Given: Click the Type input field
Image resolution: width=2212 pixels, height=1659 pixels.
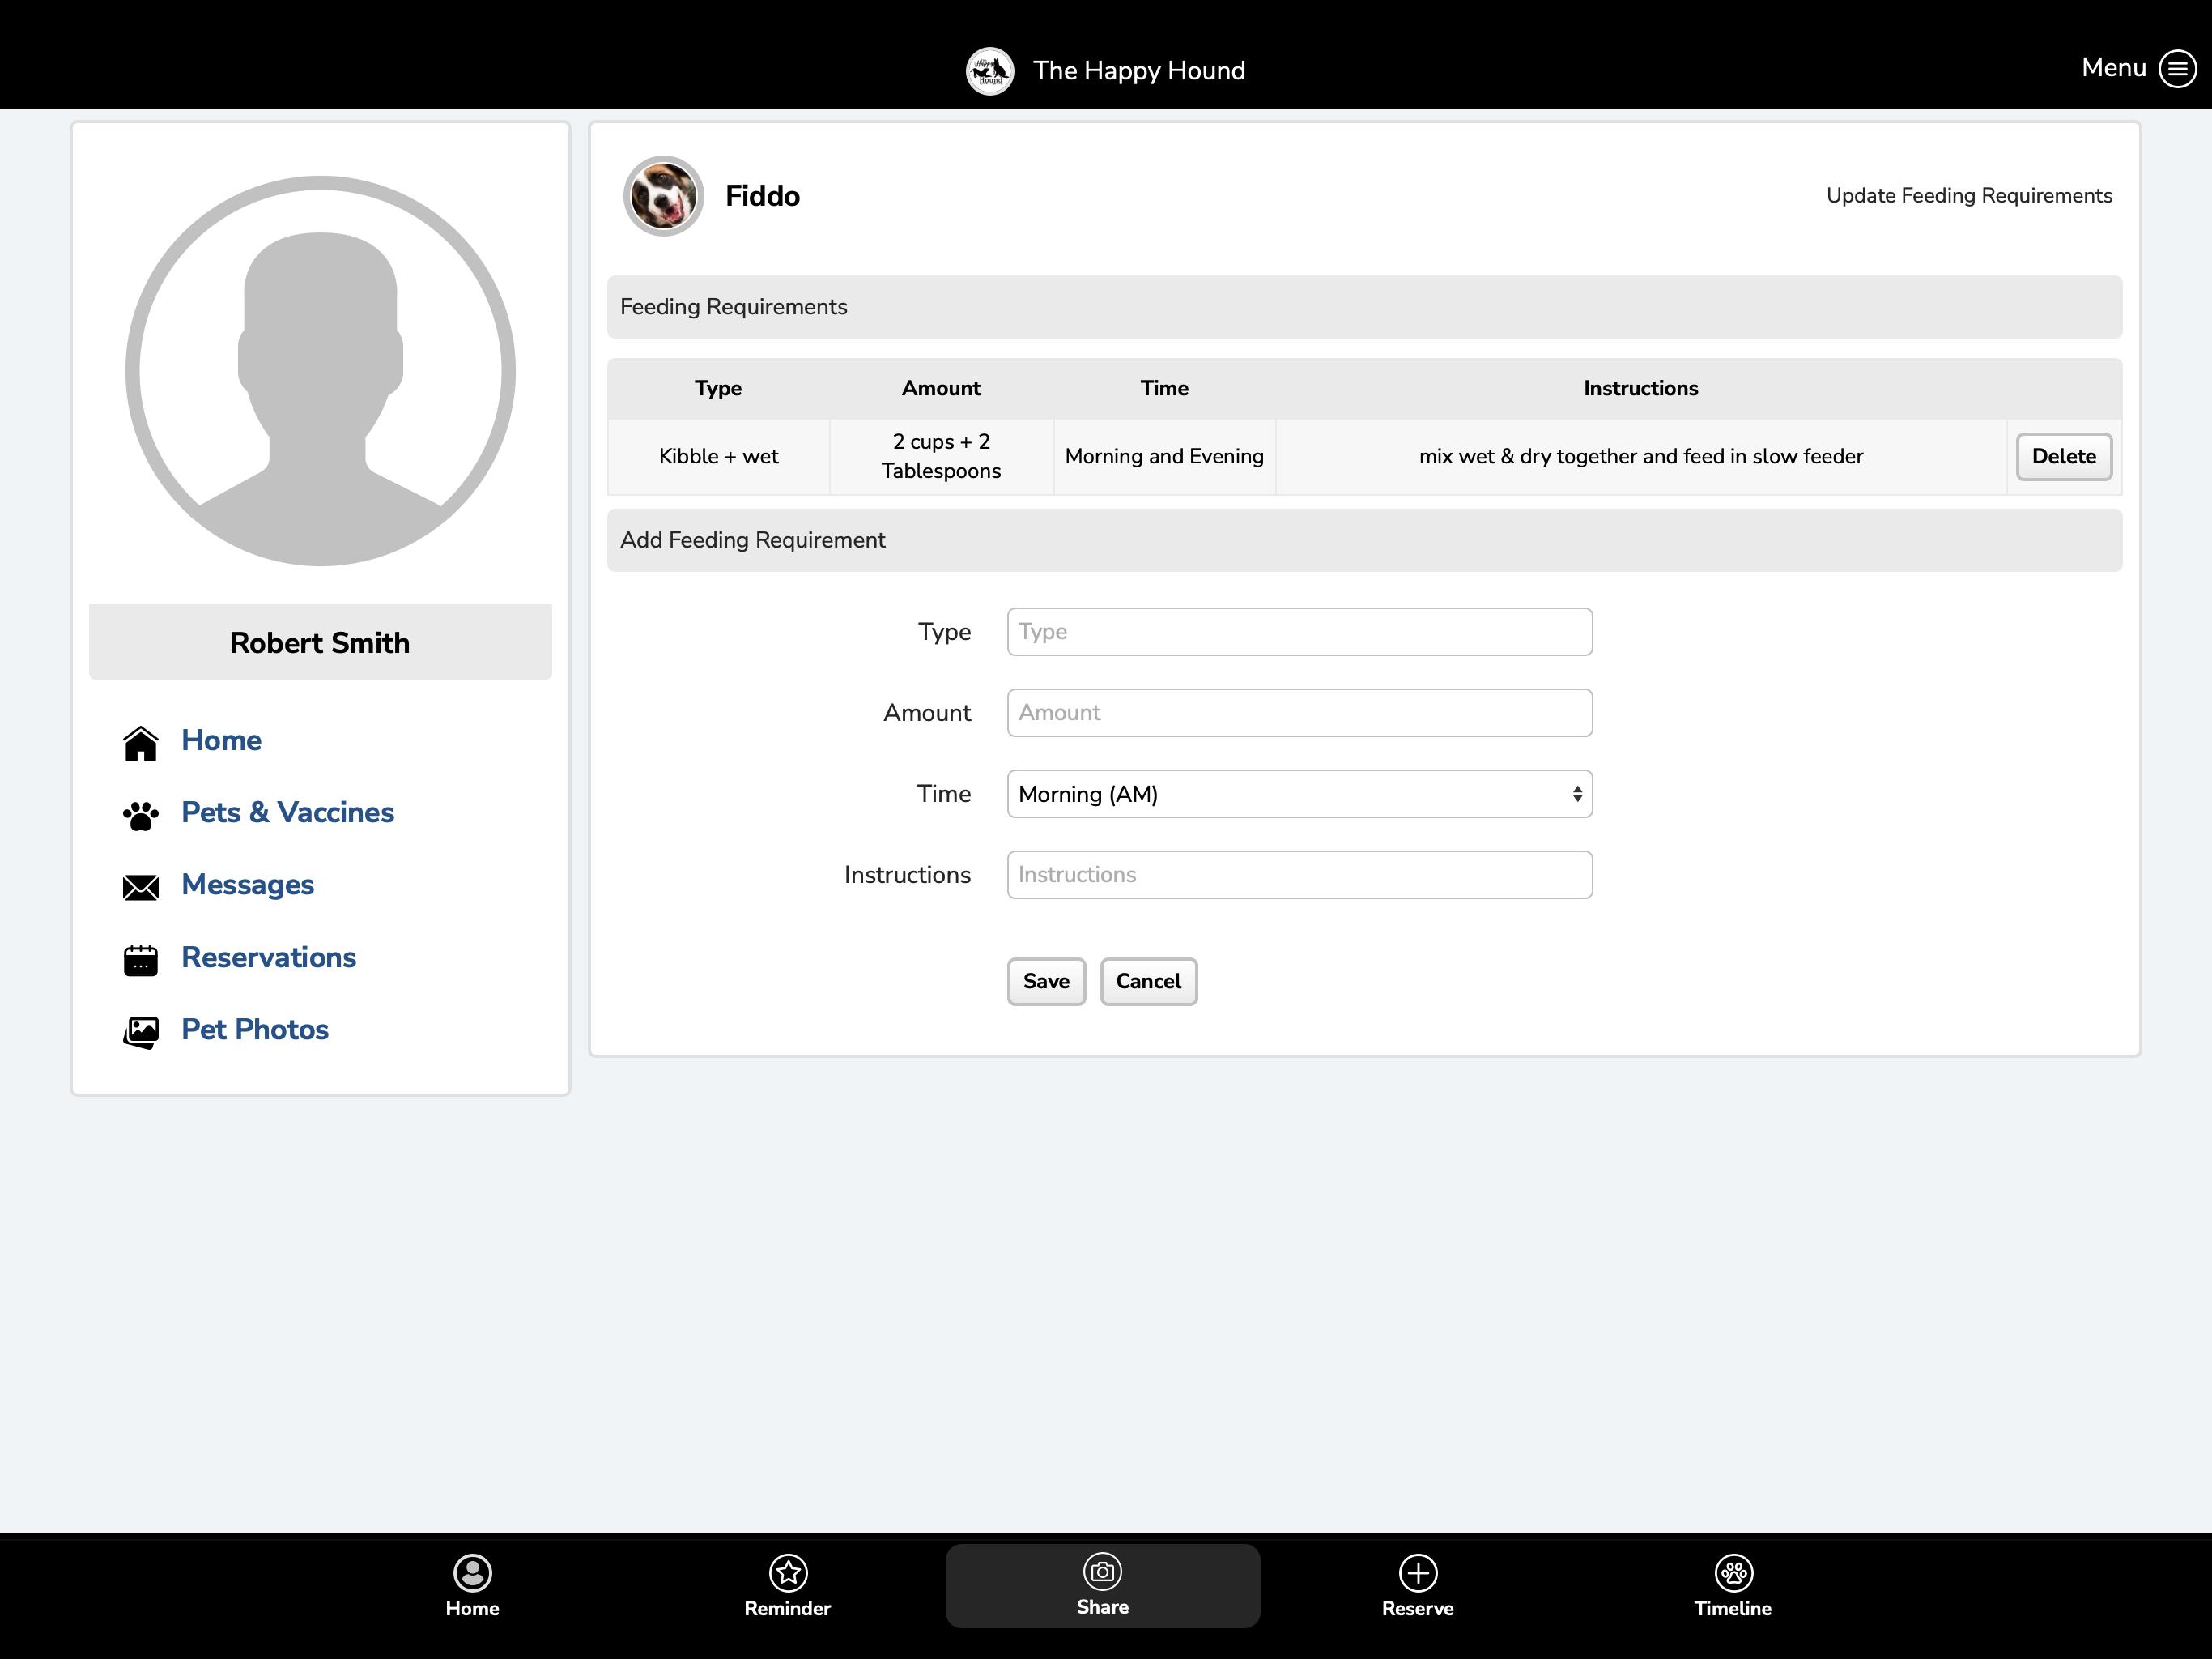Looking at the screenshot, I should point(1299,633).
